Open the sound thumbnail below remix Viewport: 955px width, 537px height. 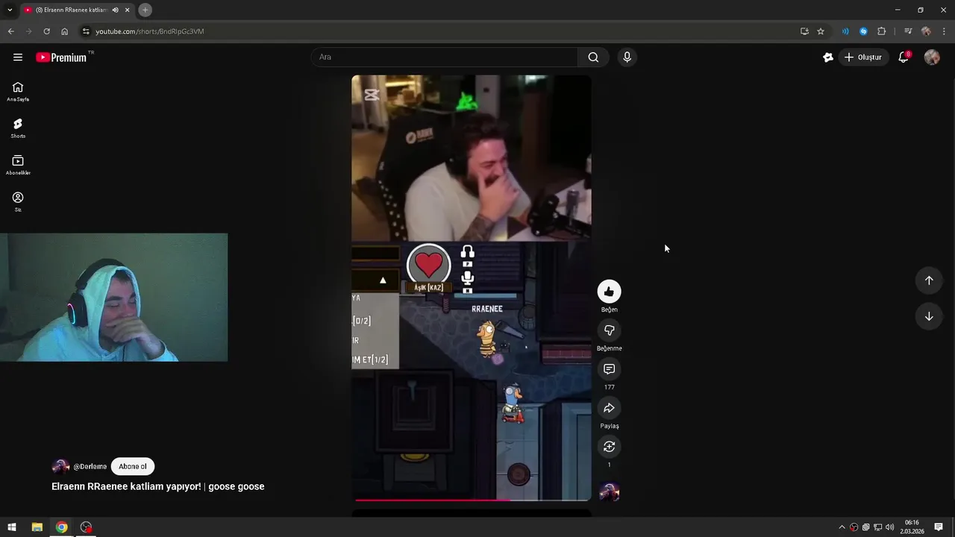(x=609, y=492)
